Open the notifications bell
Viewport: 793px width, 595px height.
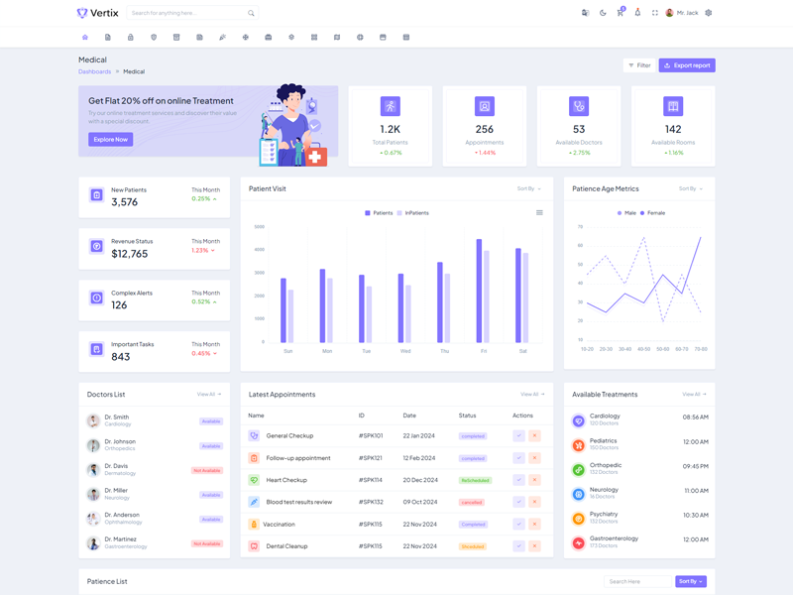637,13
